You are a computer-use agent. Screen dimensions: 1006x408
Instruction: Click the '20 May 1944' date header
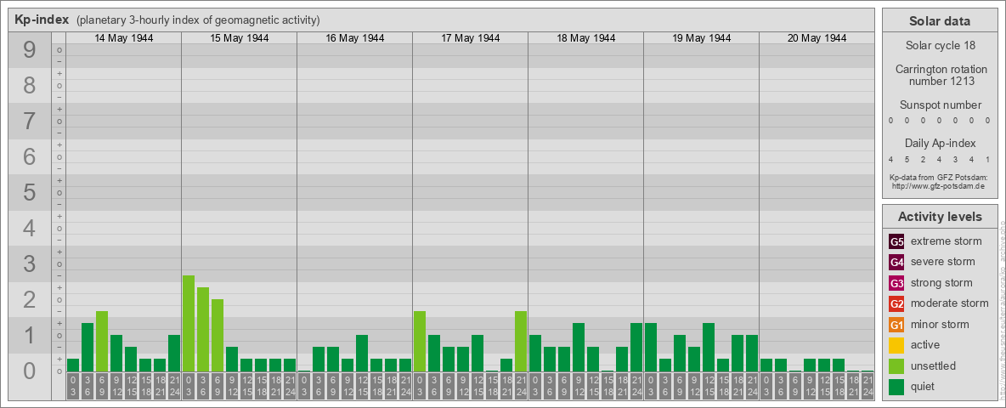[x=817, y=38]
